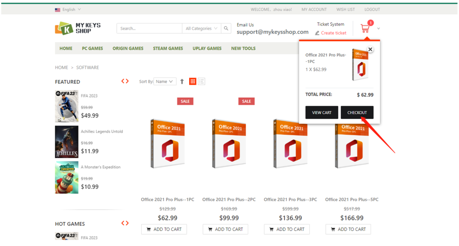
Task: Open the UPLAY GAMES menu
Action: click(207, 48)
